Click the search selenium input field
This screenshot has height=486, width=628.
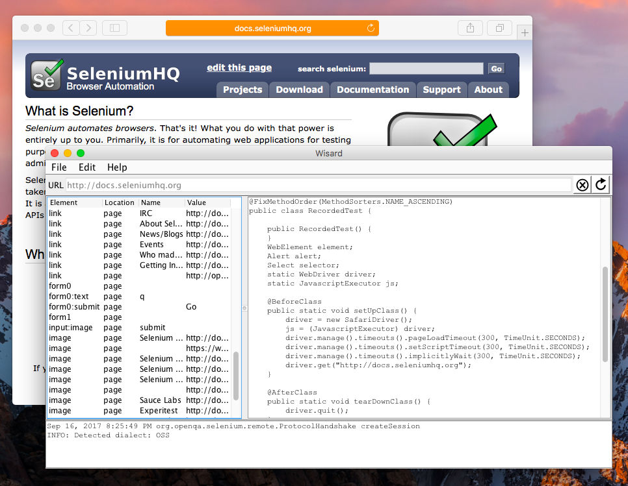point(426,68)
